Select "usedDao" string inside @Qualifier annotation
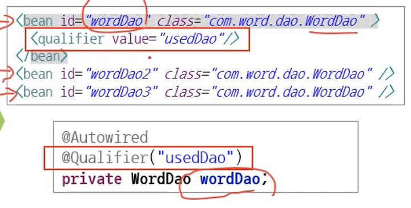The height and width of the screenshot is (208, 411). [x=196, y=158]
